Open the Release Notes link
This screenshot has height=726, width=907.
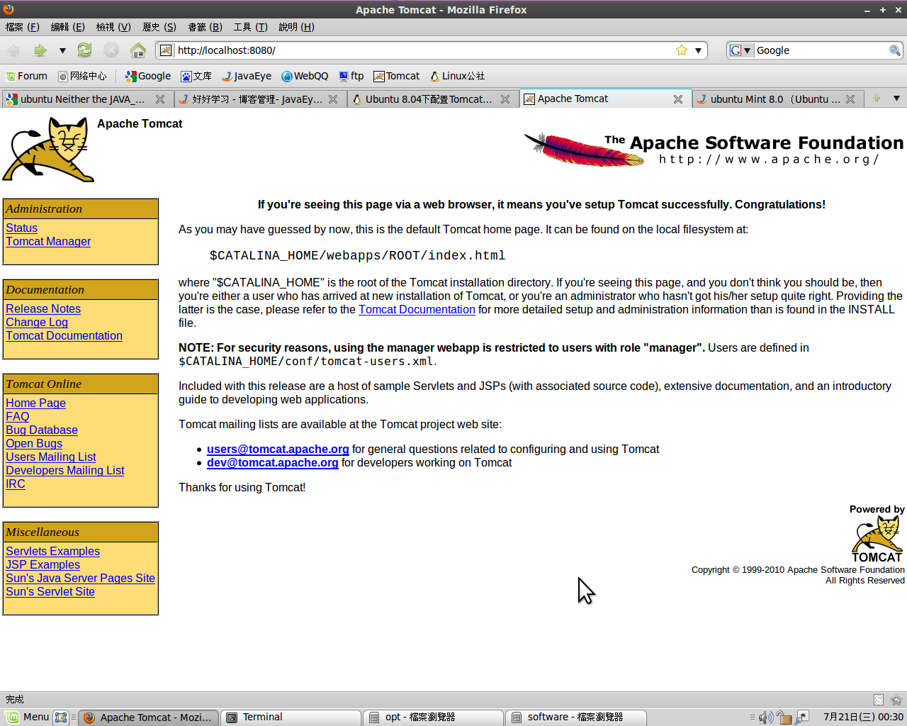[43, 308]
